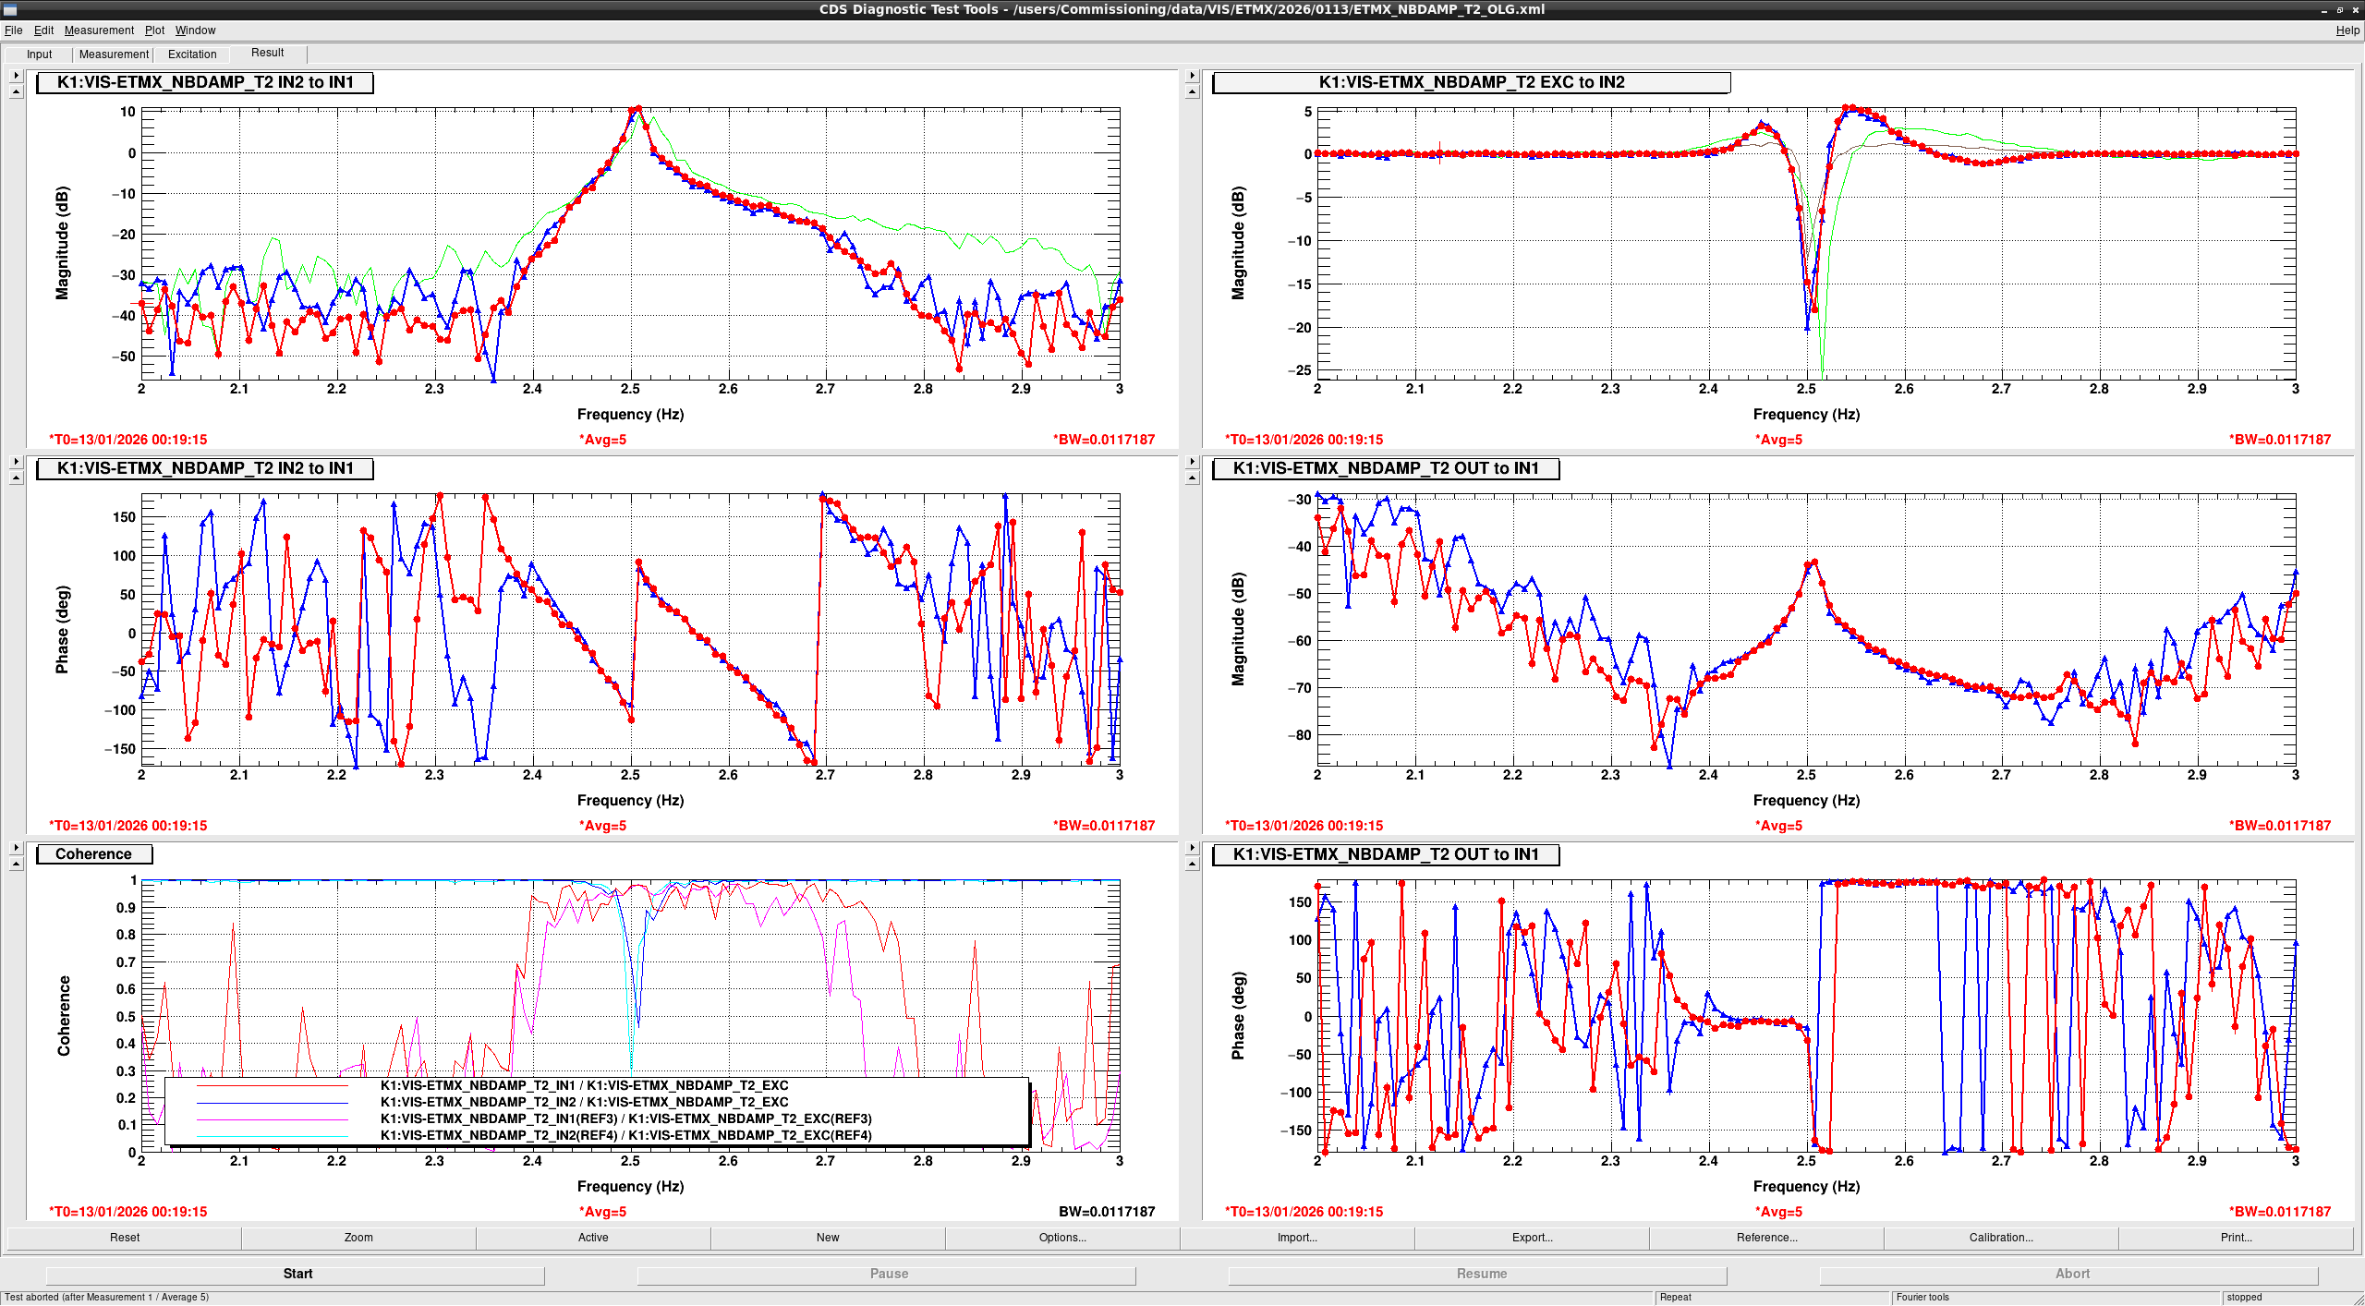Viewport: 2365px width, 1306px height.
Task: Toggle the Active plot pad button
Action: click(x=593, y=1238)
